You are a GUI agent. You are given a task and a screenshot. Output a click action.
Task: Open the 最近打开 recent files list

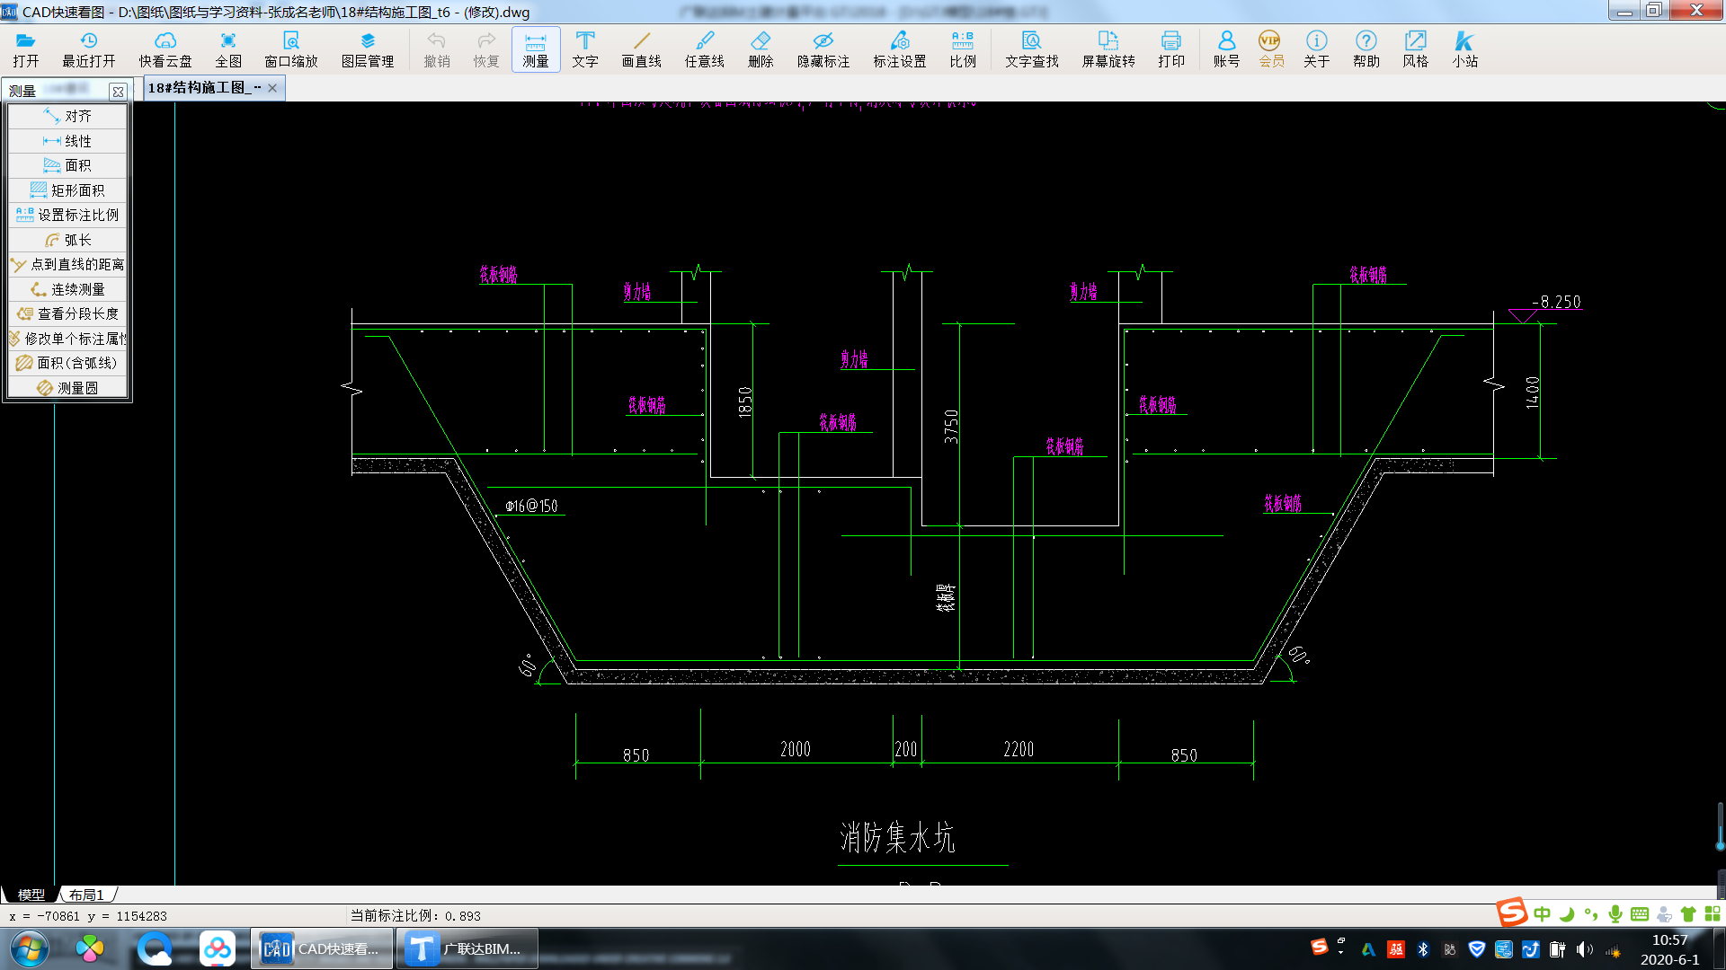click(89, 49)
